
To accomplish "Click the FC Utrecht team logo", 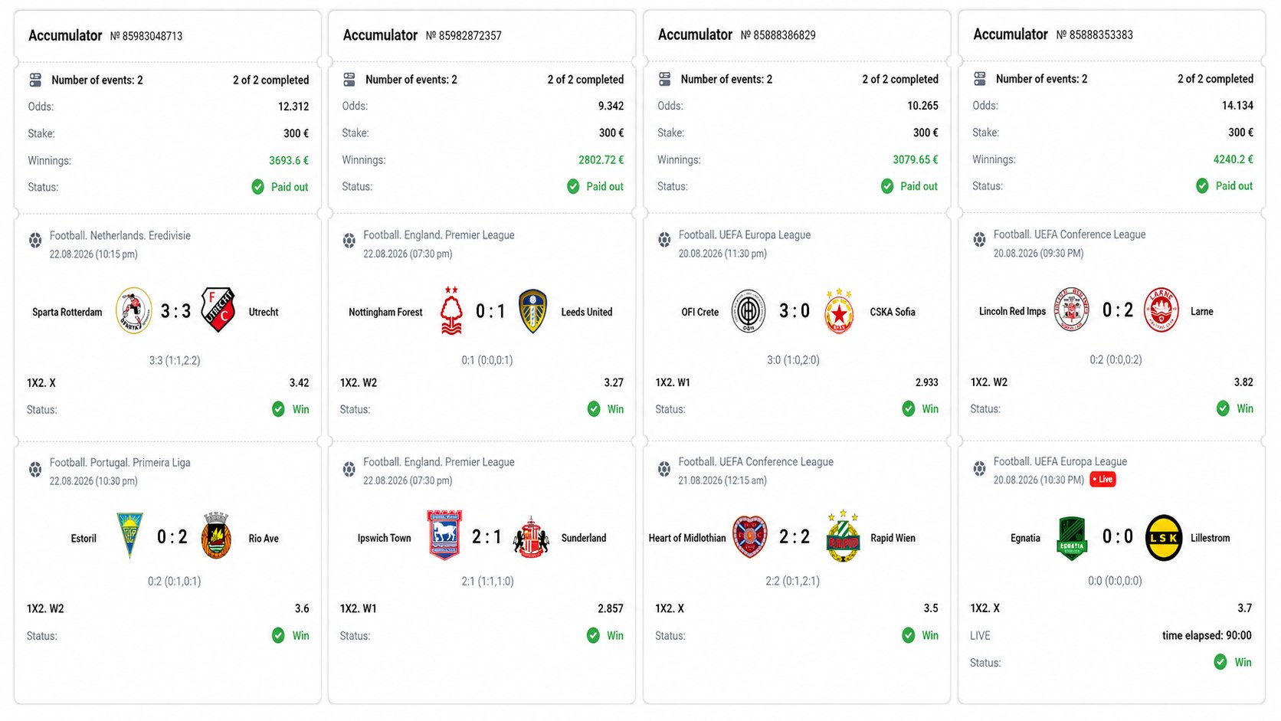I will [218, 310].
